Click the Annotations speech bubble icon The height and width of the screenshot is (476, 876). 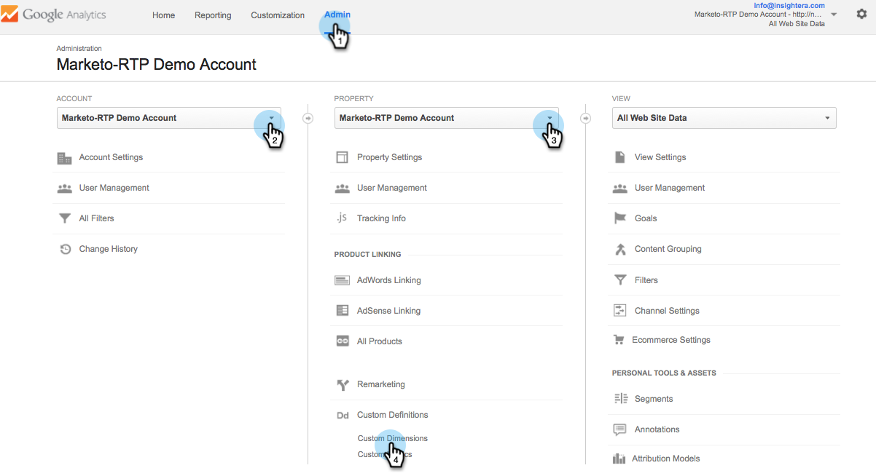620,429
